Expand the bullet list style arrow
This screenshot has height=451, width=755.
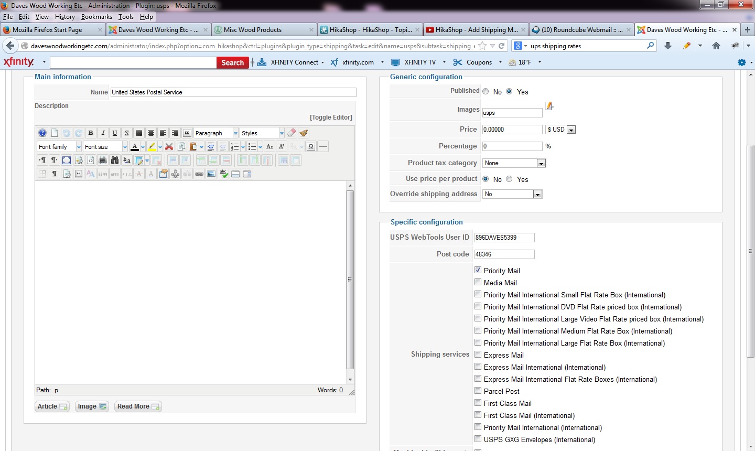(260, 147)
